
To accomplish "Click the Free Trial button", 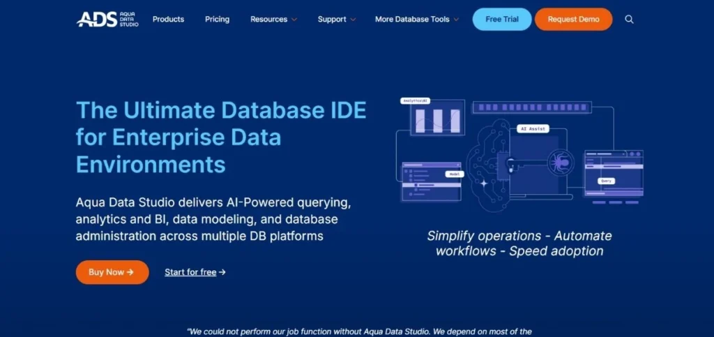I will click(x=502, y=19).
